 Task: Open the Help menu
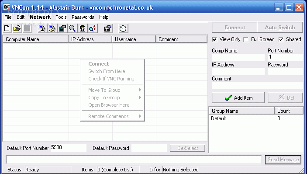point(104,17)
